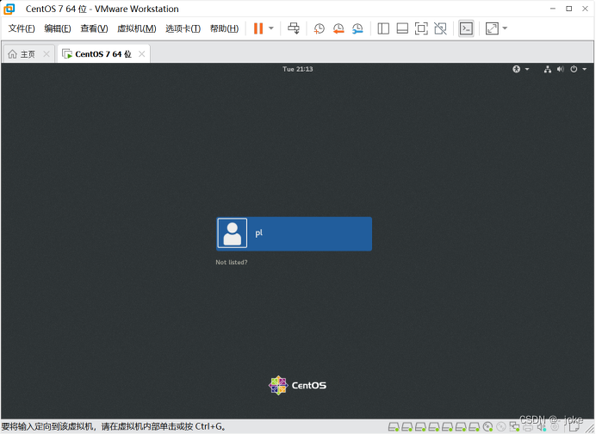
Task: Send Ctrl+Alt+Del to the virtual machine
Action: [294, 28]
